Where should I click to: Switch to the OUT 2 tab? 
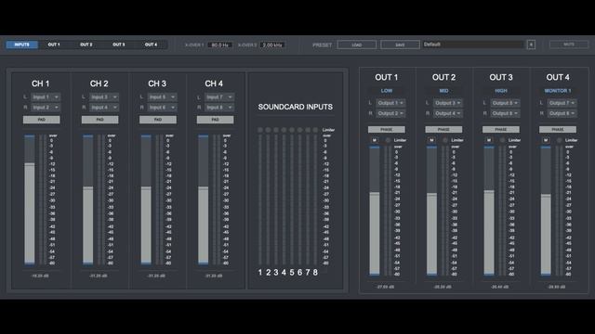(x=86, y=45)
